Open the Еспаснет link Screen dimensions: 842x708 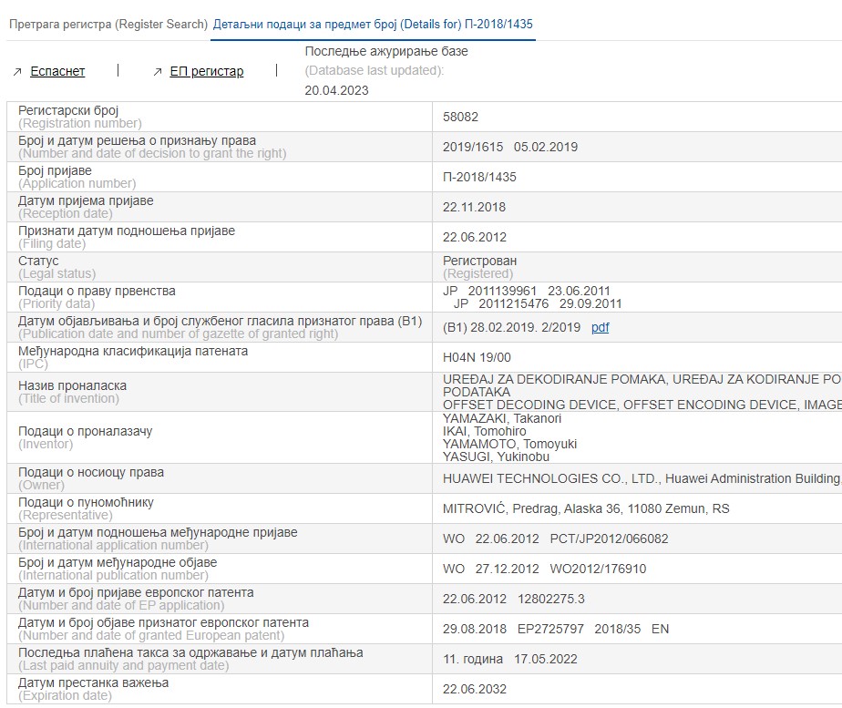pos(57,71)
